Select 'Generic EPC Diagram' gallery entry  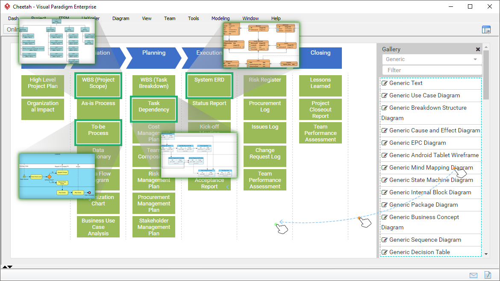tap(431, 143)
